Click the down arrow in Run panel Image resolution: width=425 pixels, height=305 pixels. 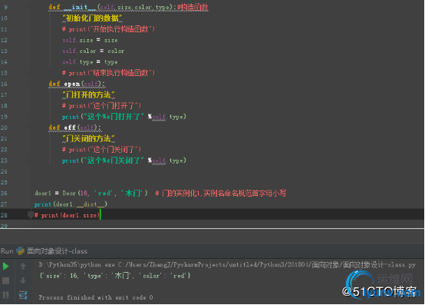click(x=23, y=280)
